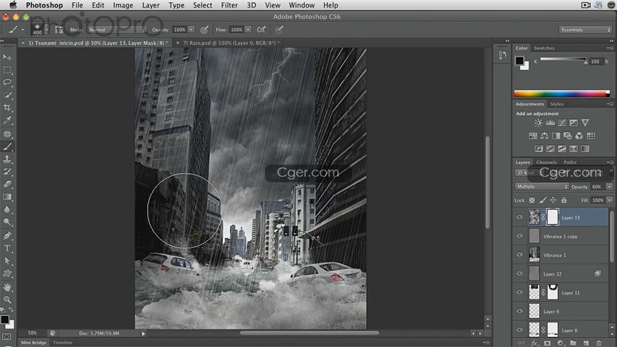This screenshot has height=347, width=617.
Task: Select the Layer 13 mask thumbnail
Action: (x=552, y=217)
